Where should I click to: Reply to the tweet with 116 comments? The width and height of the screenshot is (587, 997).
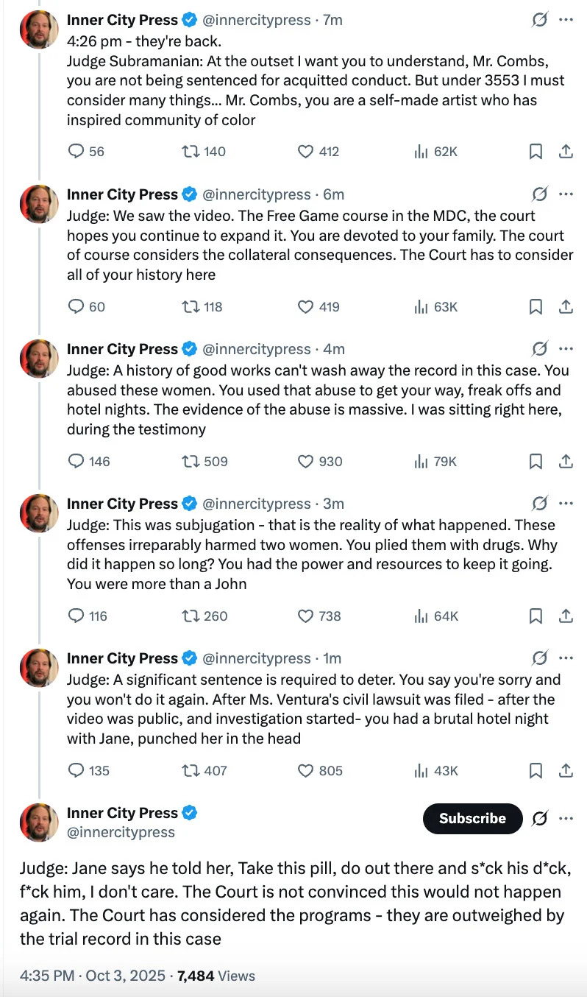click(76, 616)
